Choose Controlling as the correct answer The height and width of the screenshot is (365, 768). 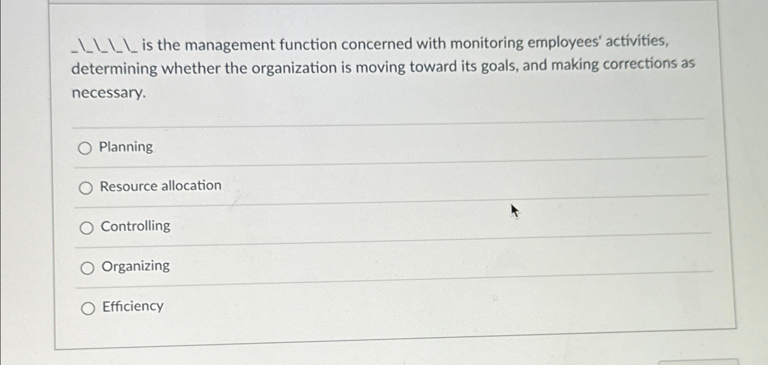tap(87, 228)
